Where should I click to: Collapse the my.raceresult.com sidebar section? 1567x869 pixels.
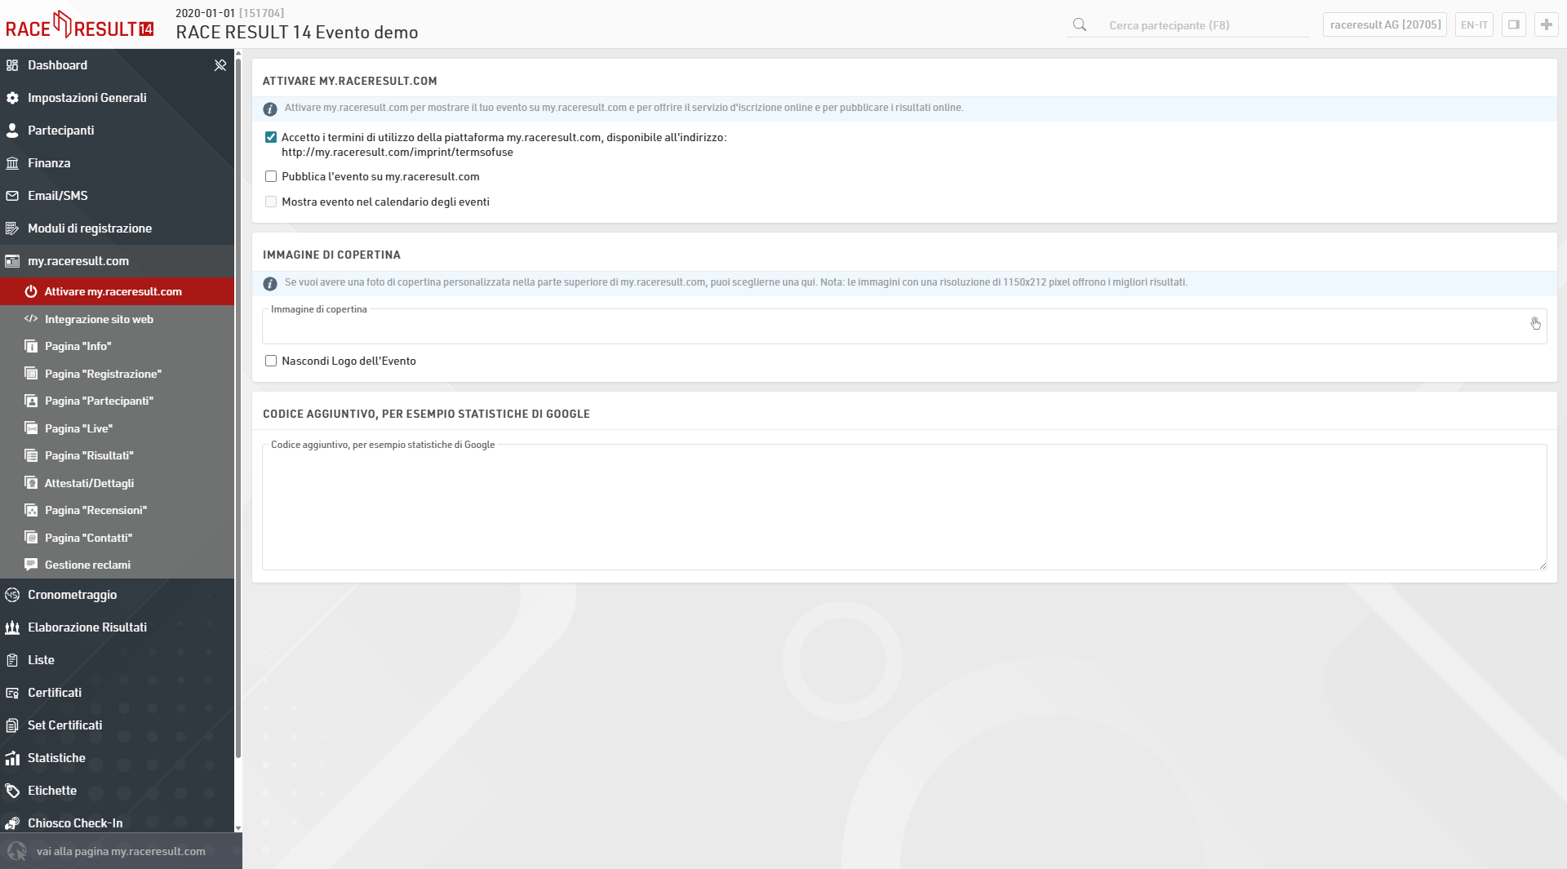[x=78, y=261]
